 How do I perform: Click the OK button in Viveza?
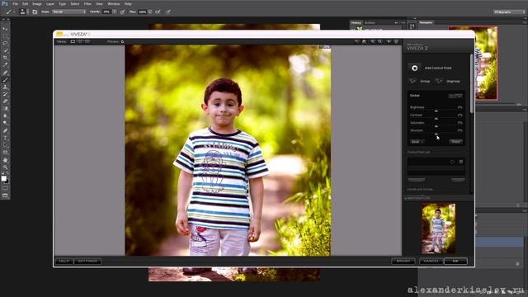tap(455, 262)
